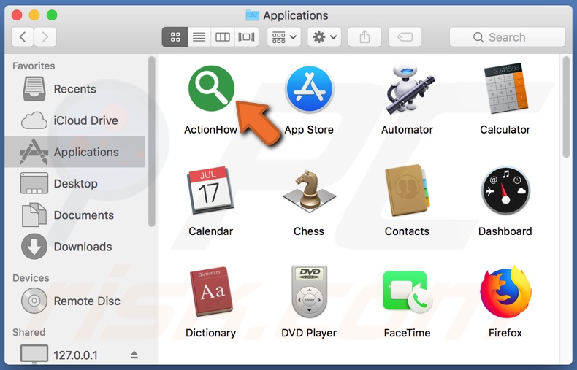This screenshot has height=370, width=577.
Task: Open the FaceTime app
Action: (x=407, y=292)
